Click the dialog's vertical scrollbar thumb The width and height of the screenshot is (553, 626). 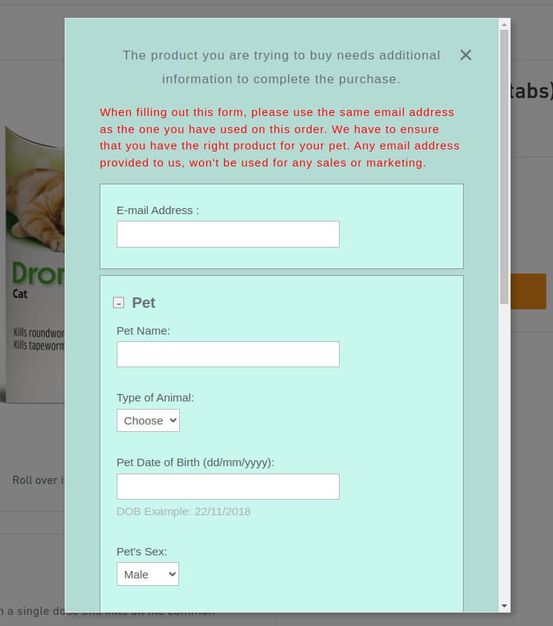pos(505,164)
